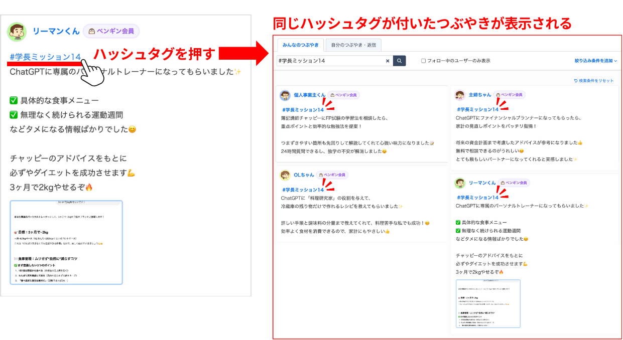The image size is (623, 340).
Task: Click text 無料で相談できるのがうれしい
Action: pos(487,151)
